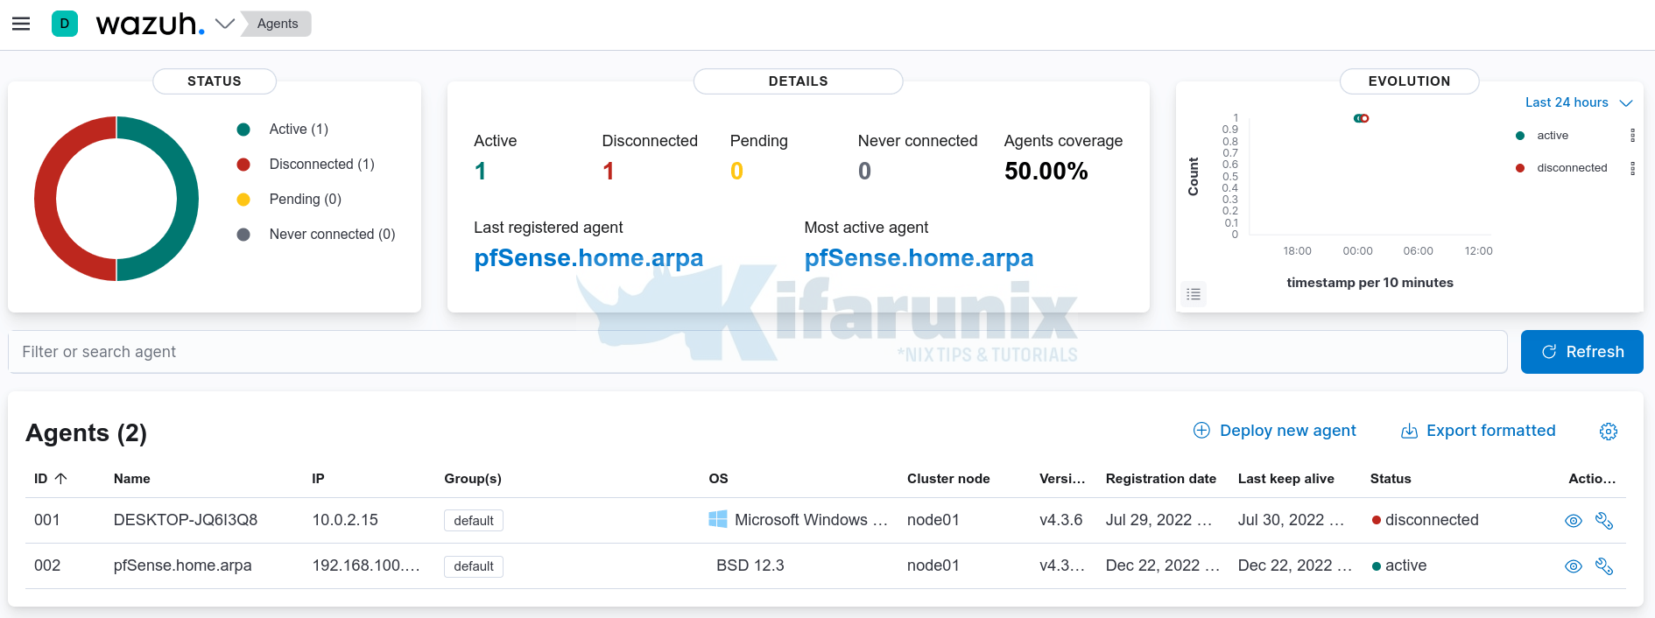1655x618 pixels.
Task: Click default group badge for pfSense.home.arpa
Action: point(474,565)
